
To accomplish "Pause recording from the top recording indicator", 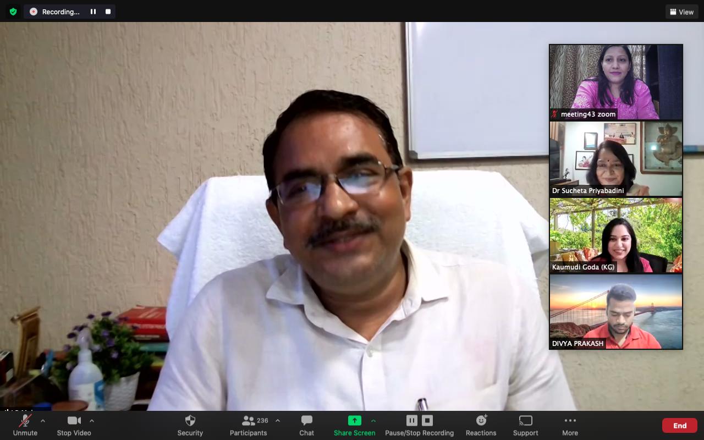I will [93, 12].
